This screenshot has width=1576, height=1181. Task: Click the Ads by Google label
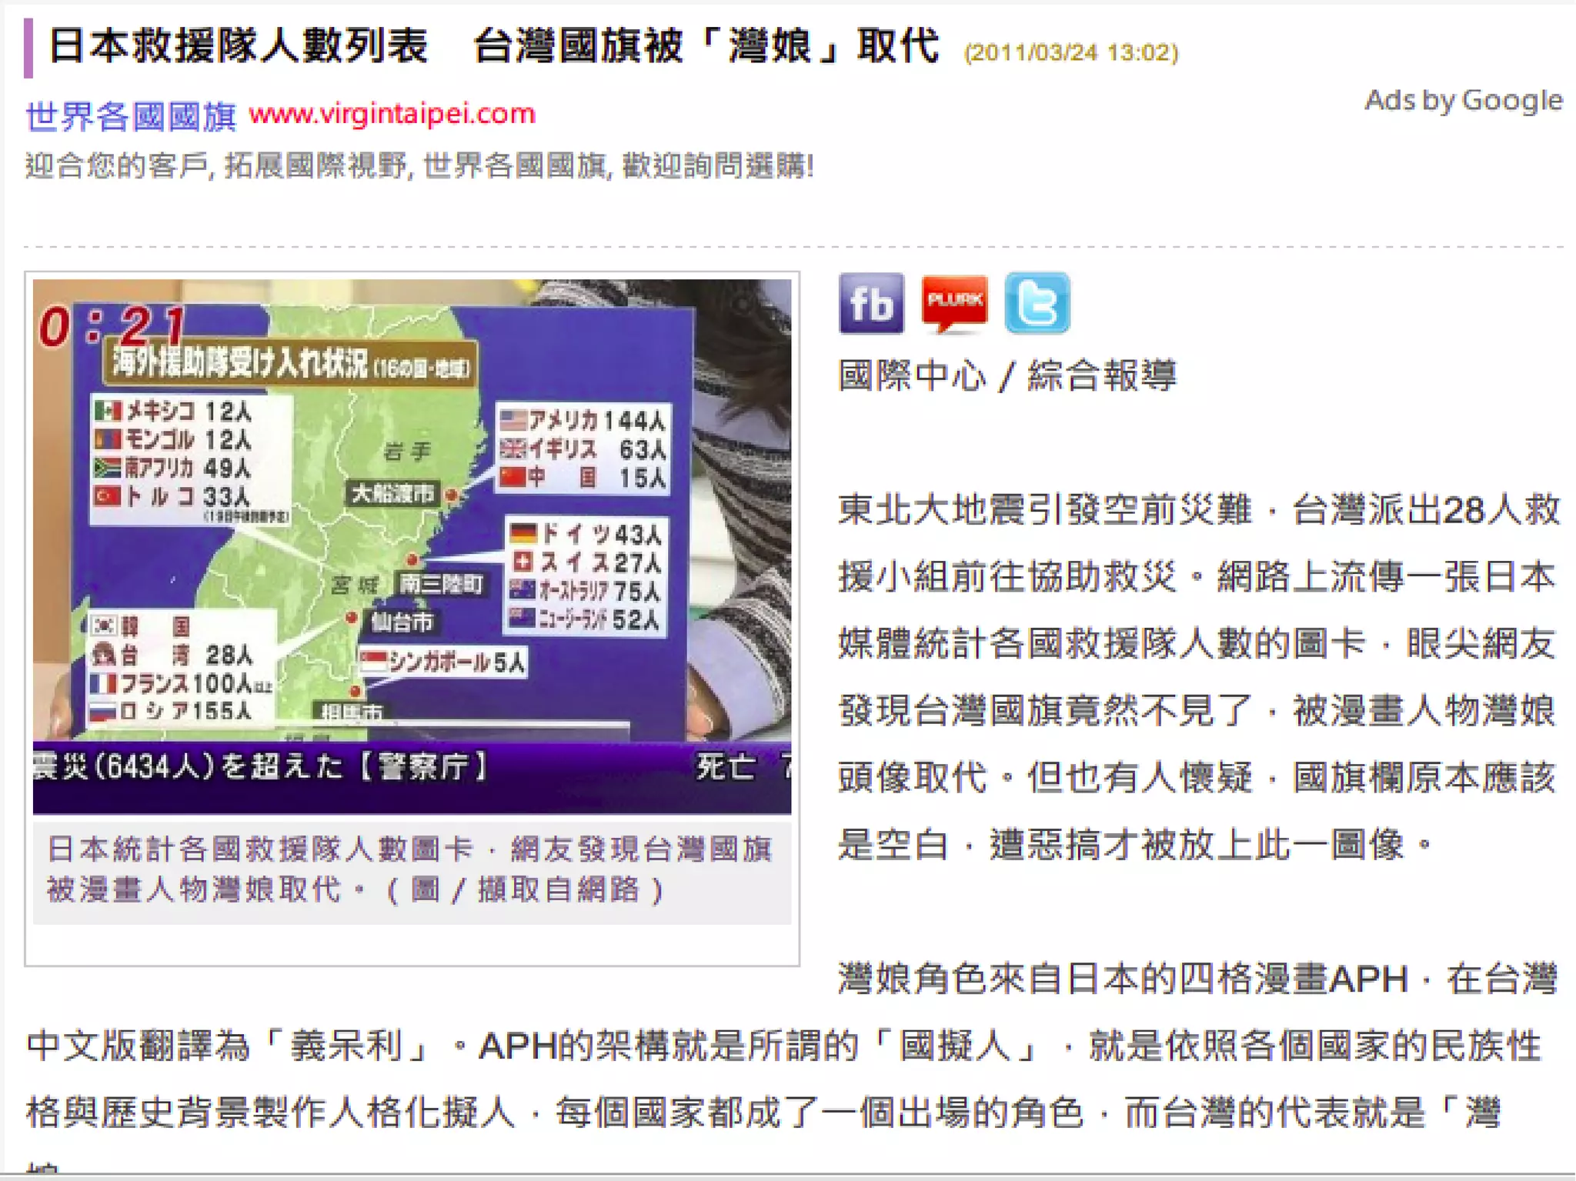pos(1463,101)
